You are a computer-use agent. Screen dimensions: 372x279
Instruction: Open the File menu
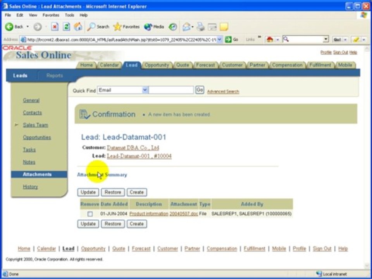tap(8, 15)
